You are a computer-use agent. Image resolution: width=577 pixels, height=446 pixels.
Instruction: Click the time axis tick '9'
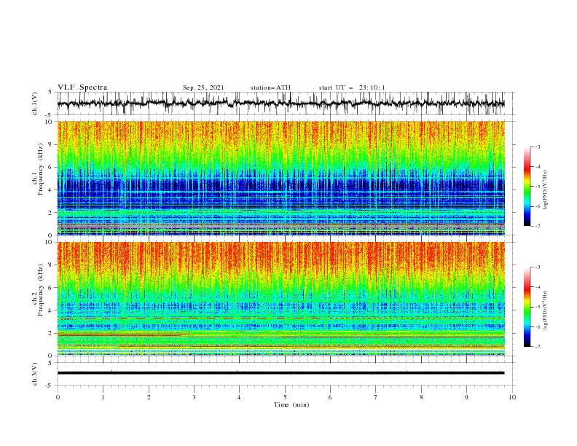click(x=466, y=397)
